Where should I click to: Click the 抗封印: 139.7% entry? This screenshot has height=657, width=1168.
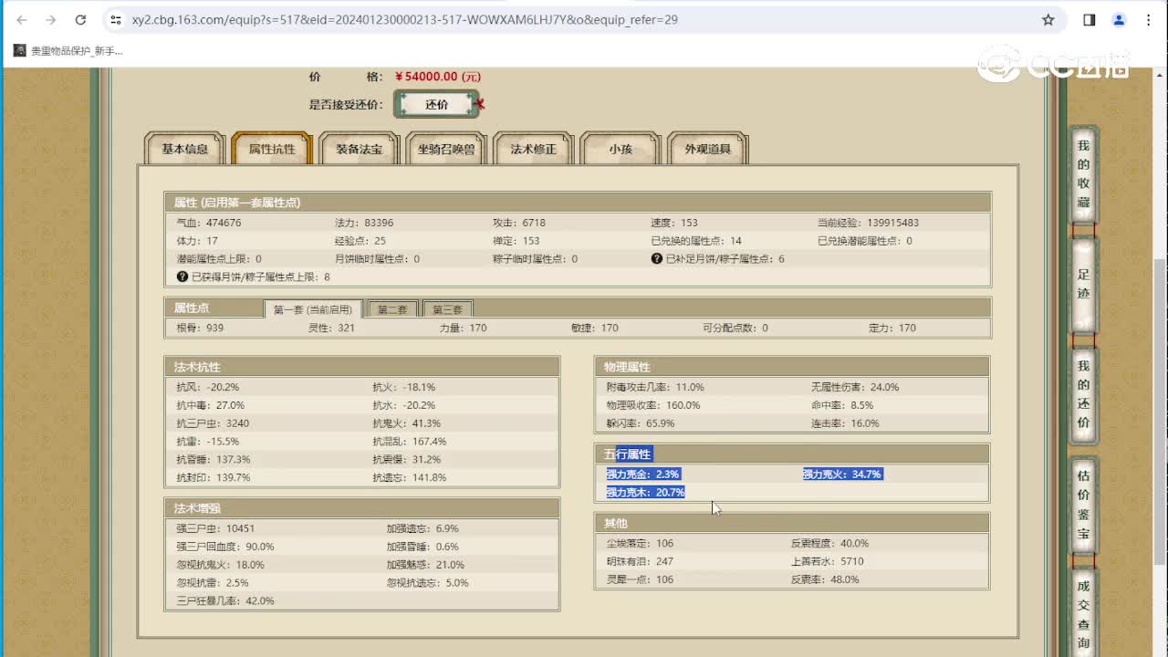pos(213,477)
